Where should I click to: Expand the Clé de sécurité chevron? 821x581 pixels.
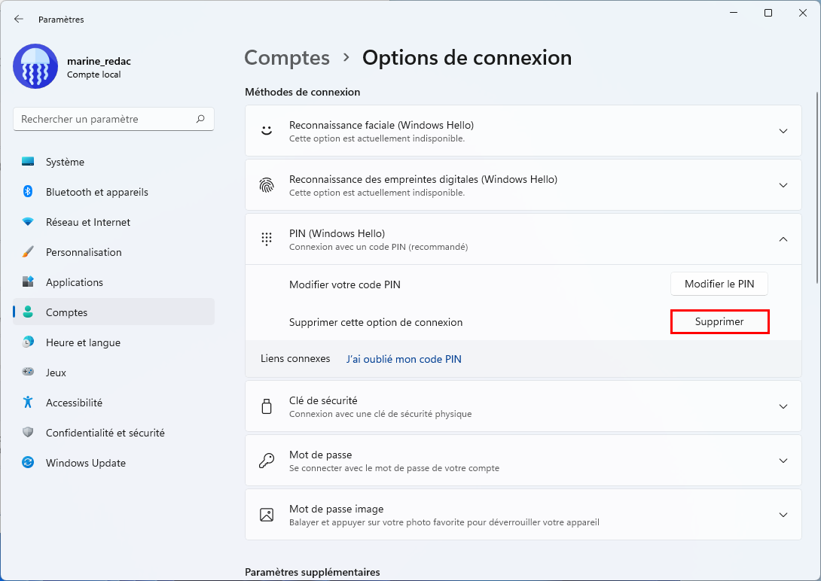(783, 406)
